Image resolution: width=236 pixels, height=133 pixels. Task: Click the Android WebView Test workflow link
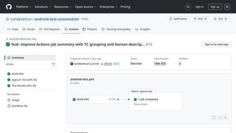point(23,39)
